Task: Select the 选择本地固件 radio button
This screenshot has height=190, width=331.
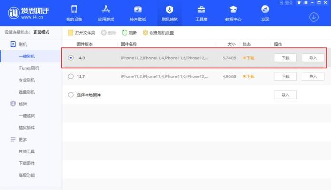Action: [71, 95]
